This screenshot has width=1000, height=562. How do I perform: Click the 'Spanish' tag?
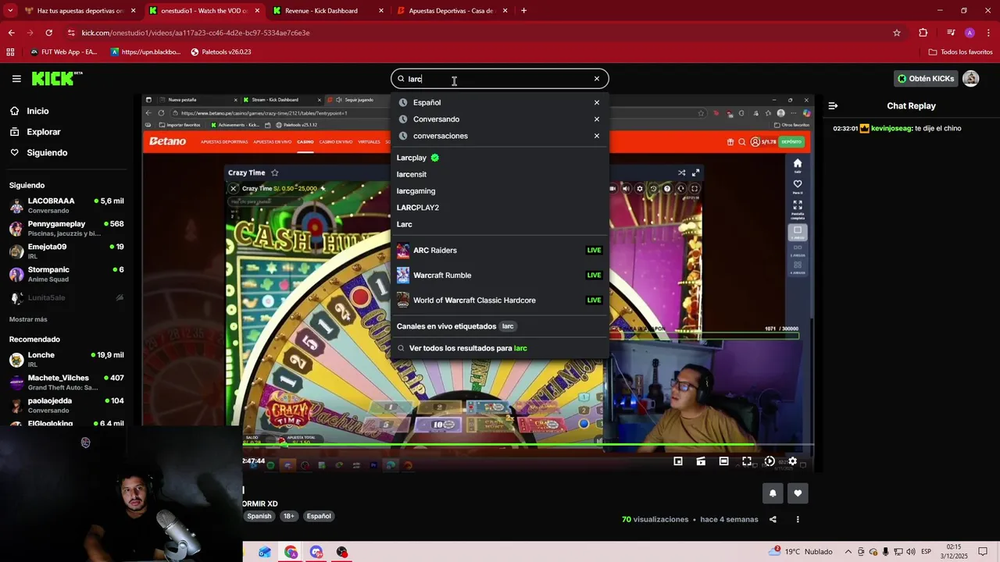(259, 516)
